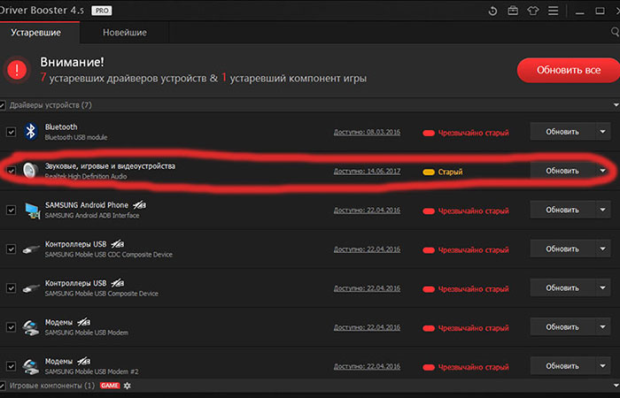Image resolution: width=620 pixels, height=398 pixels.
Task: Switch to the Новейшие tab
Action: [125, 33]
